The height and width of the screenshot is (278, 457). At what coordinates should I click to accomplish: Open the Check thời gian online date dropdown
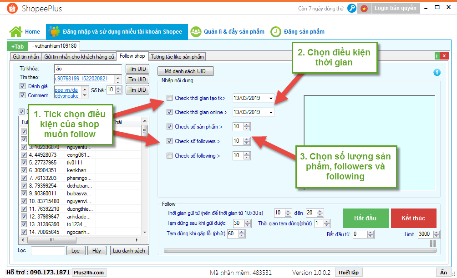[x=271, y=112]
